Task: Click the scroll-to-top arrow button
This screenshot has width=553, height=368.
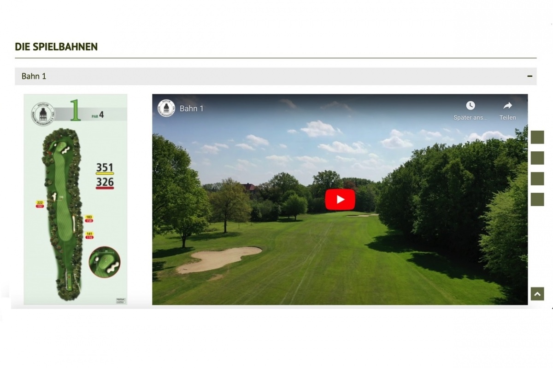Action: point(537,294)
